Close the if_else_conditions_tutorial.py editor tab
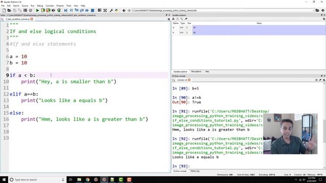 tap(32, 19)
